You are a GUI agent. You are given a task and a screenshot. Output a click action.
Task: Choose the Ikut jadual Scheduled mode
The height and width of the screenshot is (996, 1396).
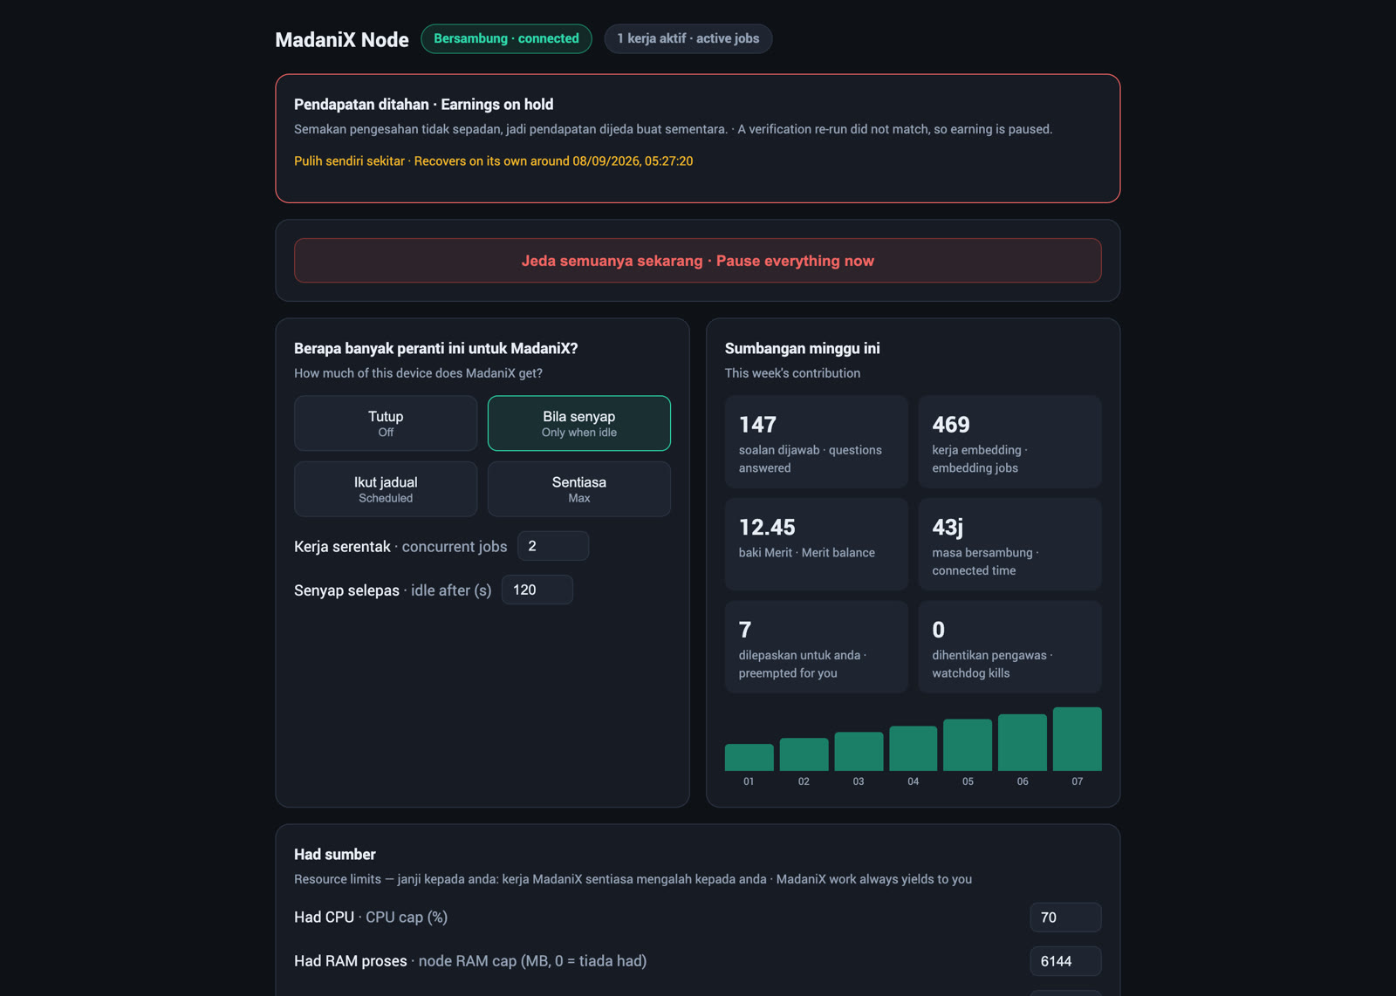coord(386,489)
